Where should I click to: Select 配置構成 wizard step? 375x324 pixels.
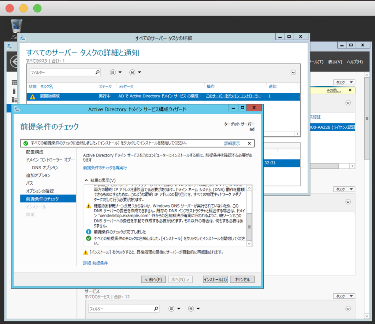[35, 152]
